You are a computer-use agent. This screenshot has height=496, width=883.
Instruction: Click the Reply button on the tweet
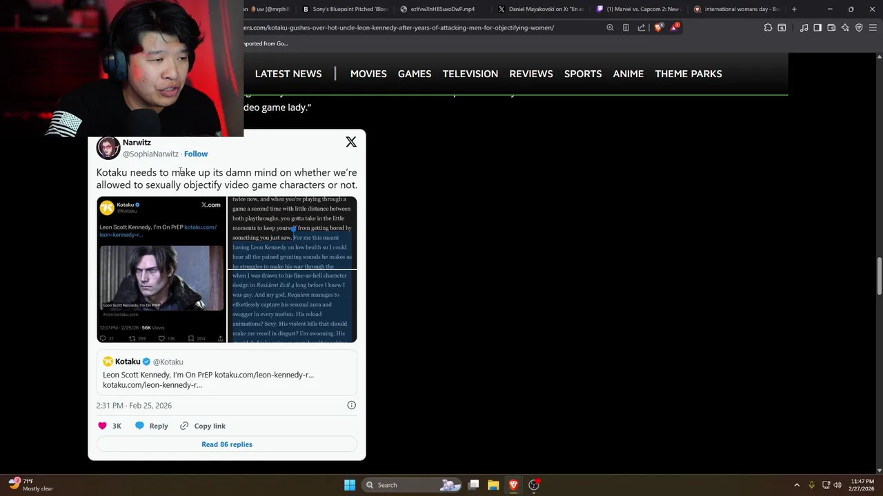click(152, 426)
